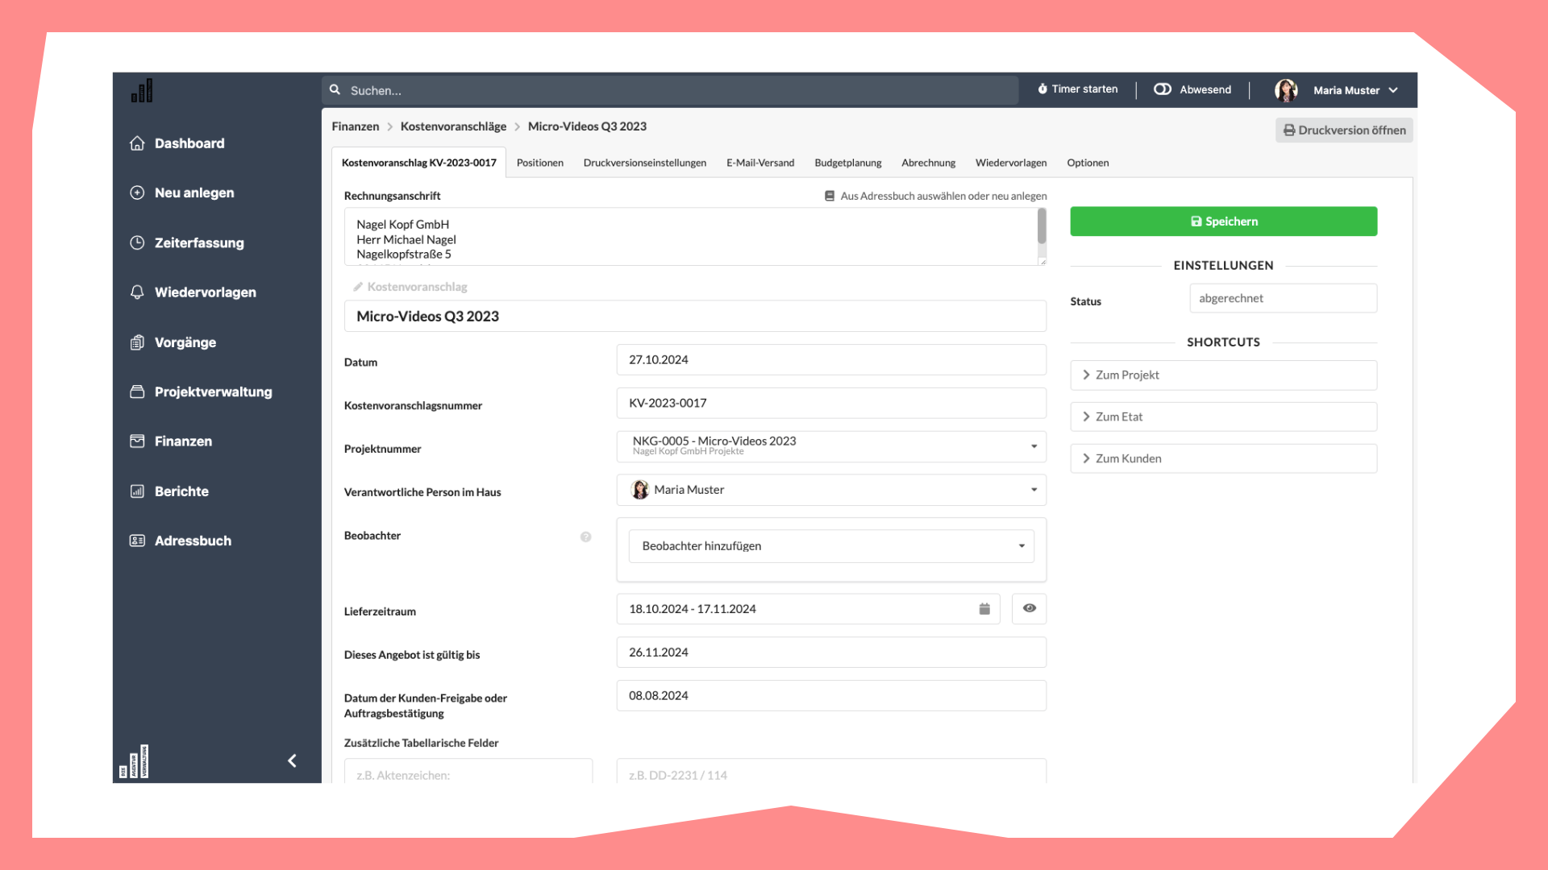The width and height of the screenshot is (1548, 870).
Task: Open the Verantwortliche Person dropdown
Action: point(831,490)
